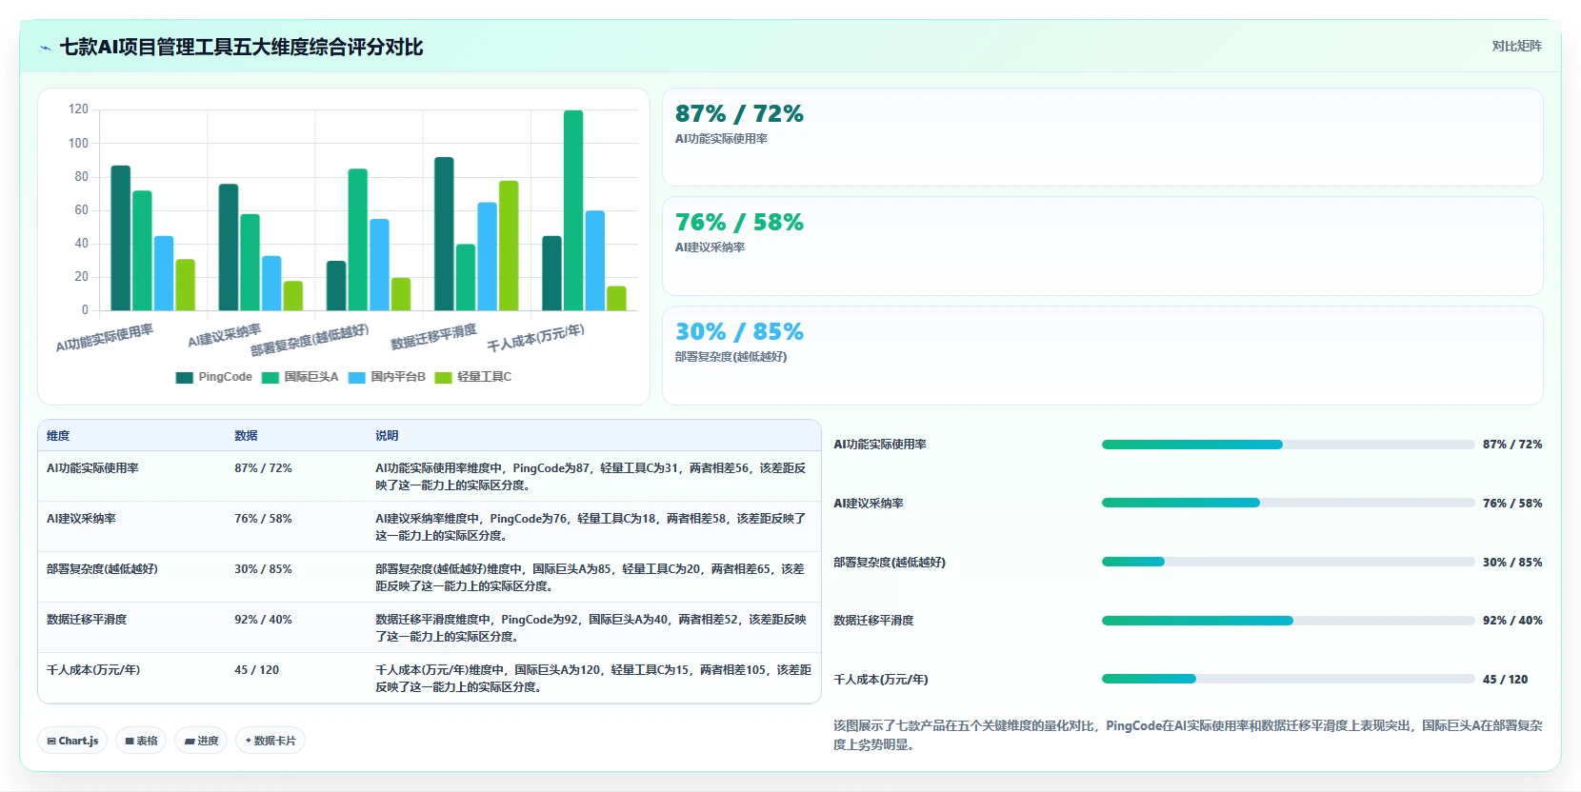Image resolution: width=1581 pixels, height=792 pixels.
Task: Click PingCode bar in AI功能实际使用率 group
Action: (x=121, y=238)
